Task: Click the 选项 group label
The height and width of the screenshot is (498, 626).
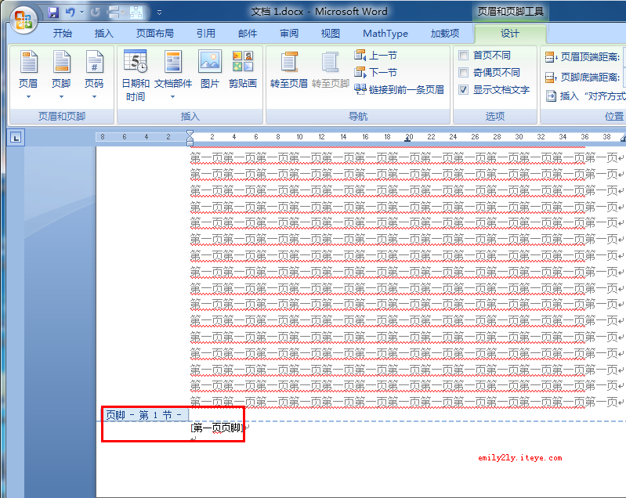Action: coord(495,117)
